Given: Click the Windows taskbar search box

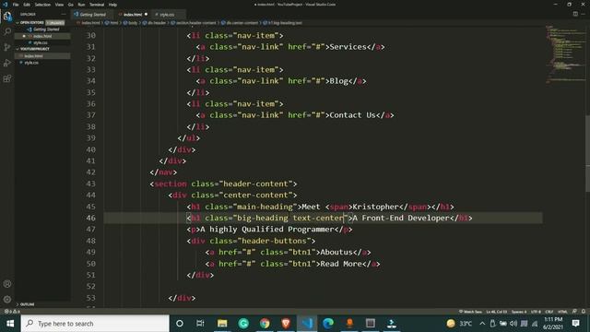Looking at the screenshot, I should point(95,324).
